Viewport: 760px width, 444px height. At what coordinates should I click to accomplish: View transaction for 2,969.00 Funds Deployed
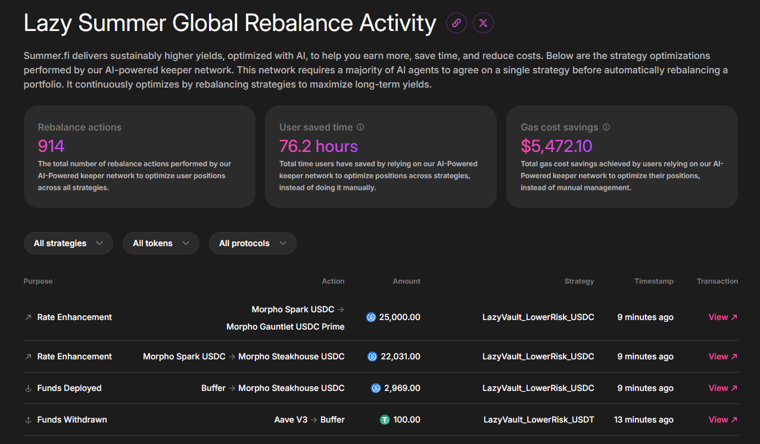[722, 388]
